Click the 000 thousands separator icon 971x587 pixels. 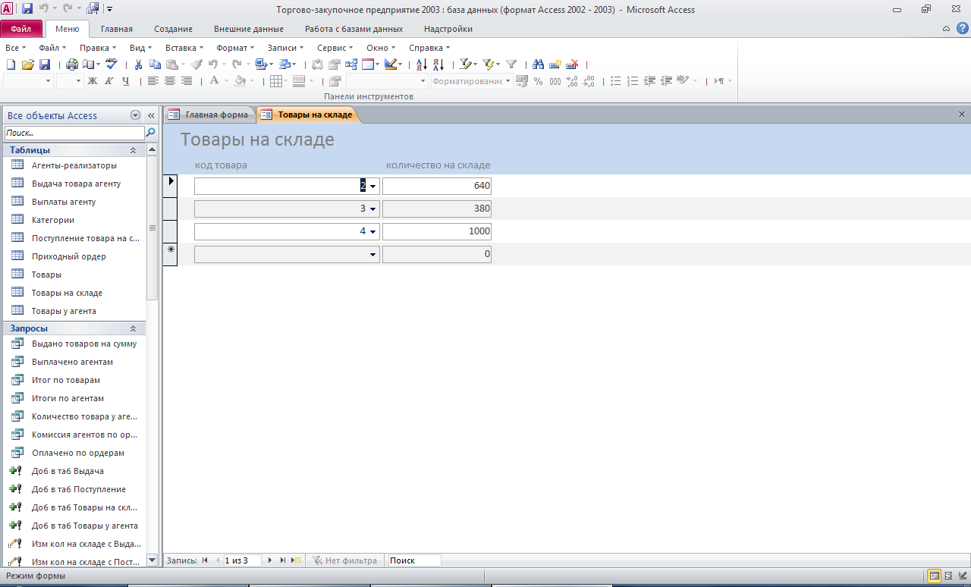pyautogui.click(x=555, y=81)
